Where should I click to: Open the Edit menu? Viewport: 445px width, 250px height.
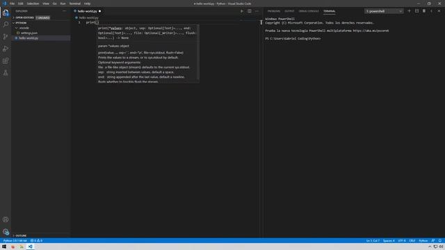[20, 3]
